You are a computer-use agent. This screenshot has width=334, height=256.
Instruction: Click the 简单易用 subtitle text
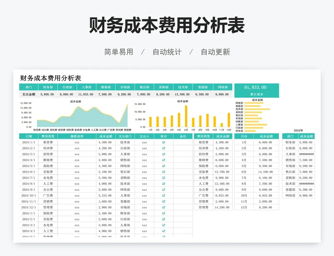[119, 52]
